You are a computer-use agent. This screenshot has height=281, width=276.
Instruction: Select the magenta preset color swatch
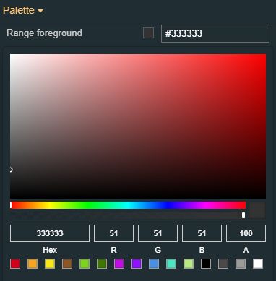pyautogui.click(x=119, y=264)
